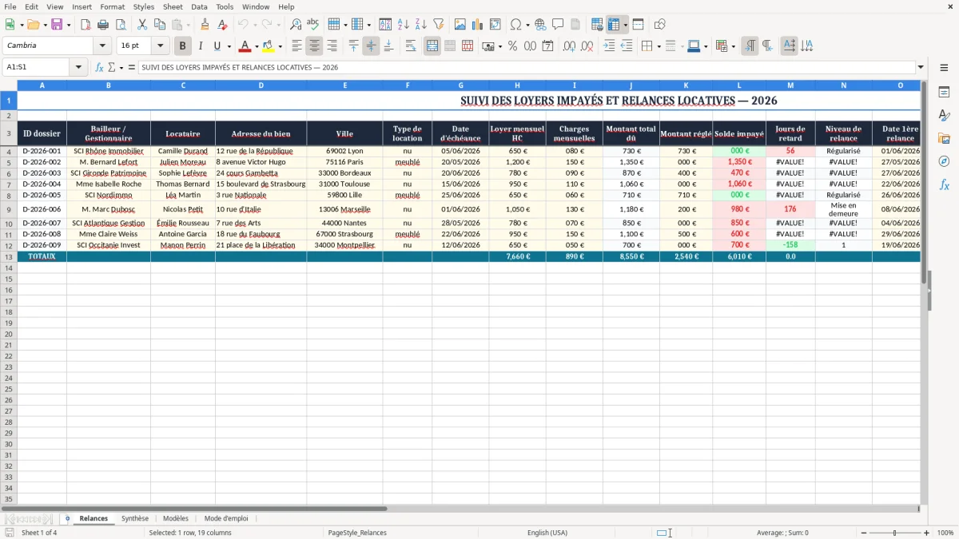Switch to Mode d'emploi sheet tab
Viewport: 959px width, 539px height.
click(226, 518)
